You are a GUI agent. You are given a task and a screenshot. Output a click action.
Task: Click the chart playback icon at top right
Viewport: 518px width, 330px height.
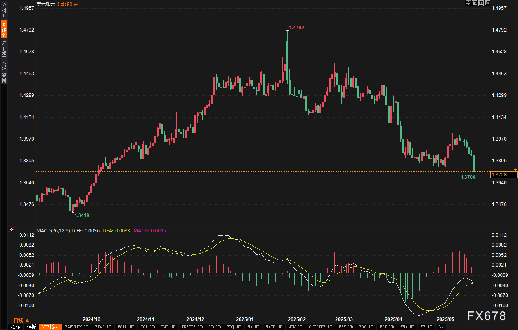coord(481,3)
